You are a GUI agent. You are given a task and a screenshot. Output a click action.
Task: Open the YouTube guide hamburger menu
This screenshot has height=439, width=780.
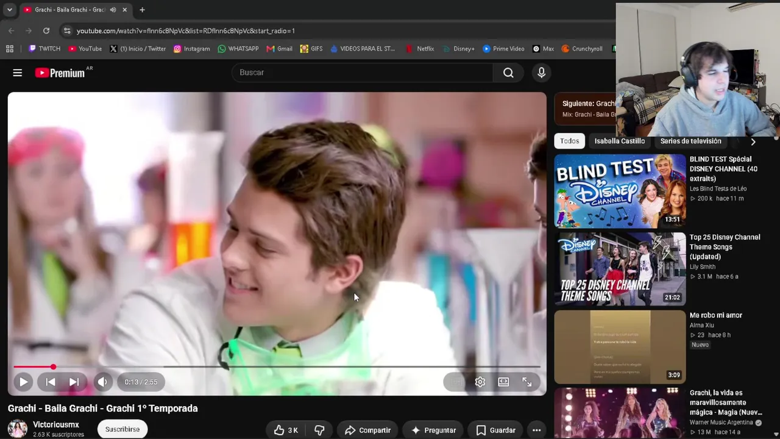coord(18,73)
